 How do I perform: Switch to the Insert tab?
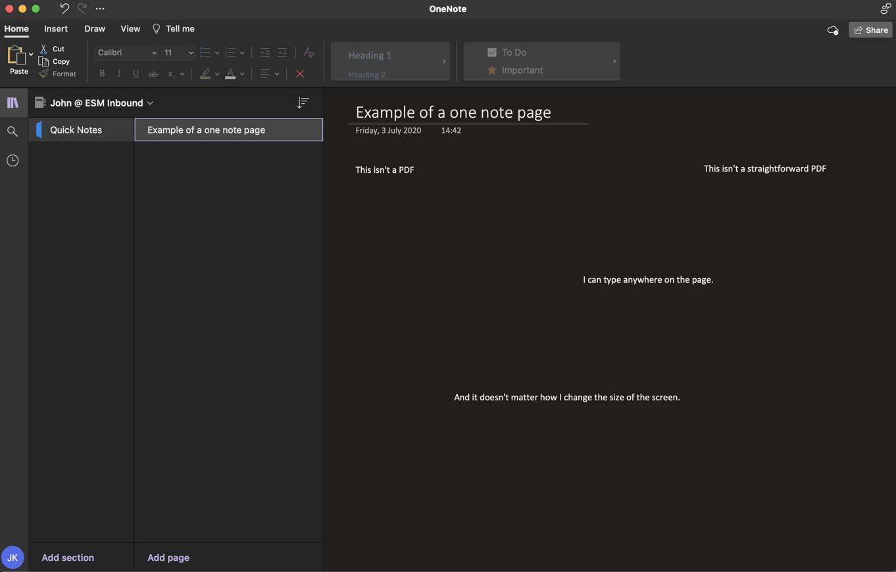click(56, 29)
